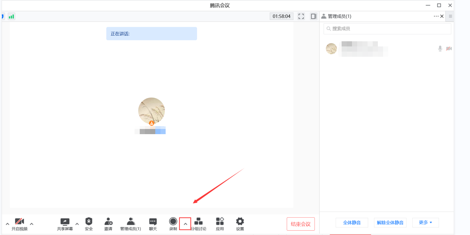Expand audio options arrow at far left

click(8, 224)
